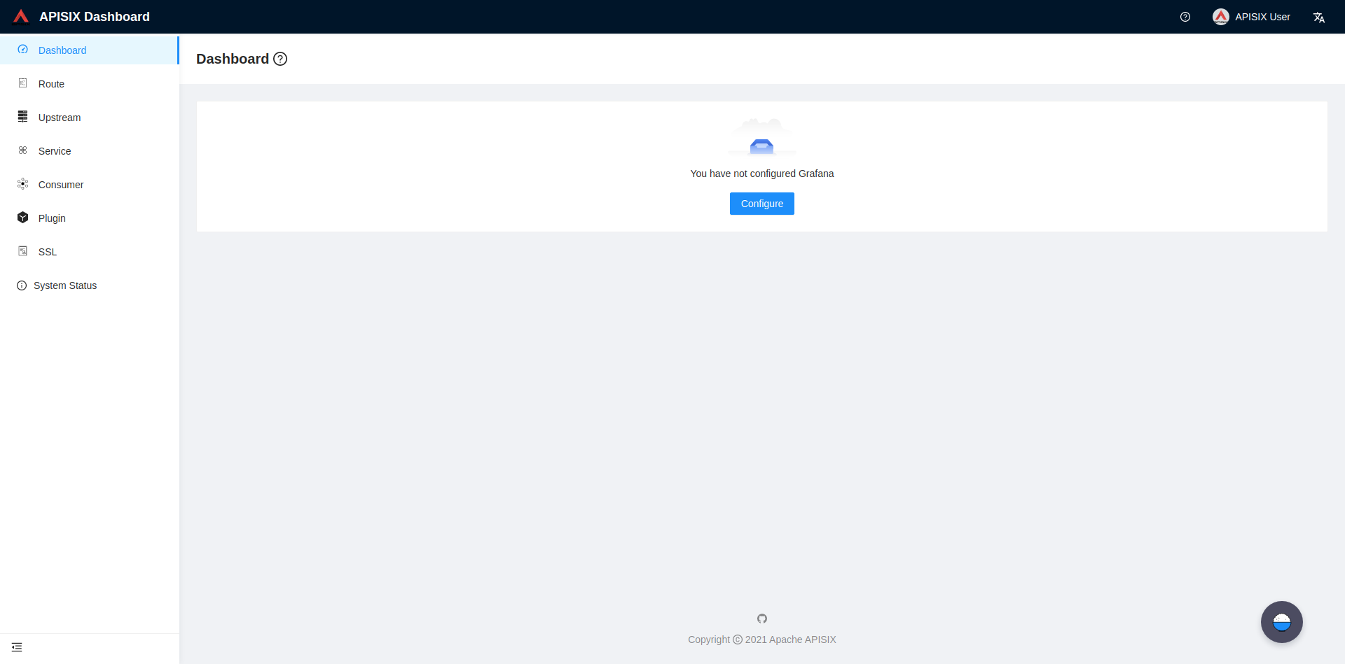1345x664 pixels.
Task: Click the APISIX Dashboard title link
Action: coord(95,17)
